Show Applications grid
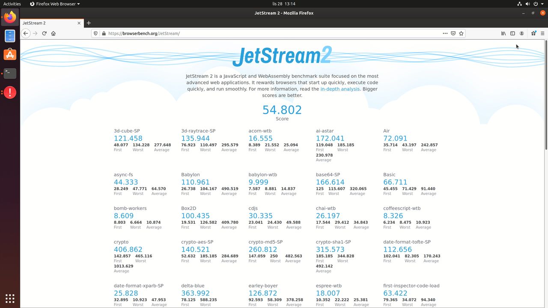This screenshot has height=308, width=548. [10, 298]
